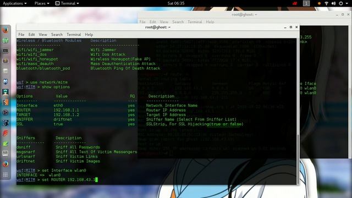Click the front terminal title root@ghost
This screenshot has height=198, width=352.
158,27
